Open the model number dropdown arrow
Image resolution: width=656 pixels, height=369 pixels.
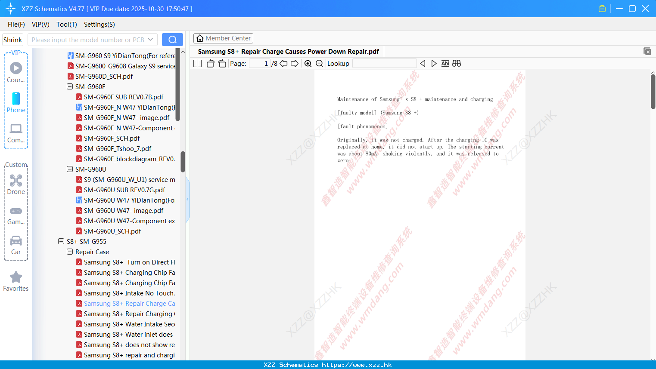150,40
